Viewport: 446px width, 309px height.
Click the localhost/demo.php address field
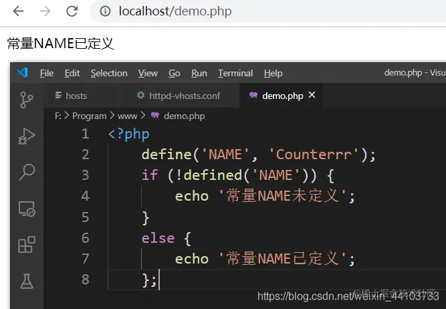[x=269, y=11]
